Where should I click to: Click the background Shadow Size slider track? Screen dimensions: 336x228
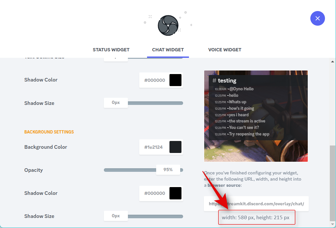[156, 216]
